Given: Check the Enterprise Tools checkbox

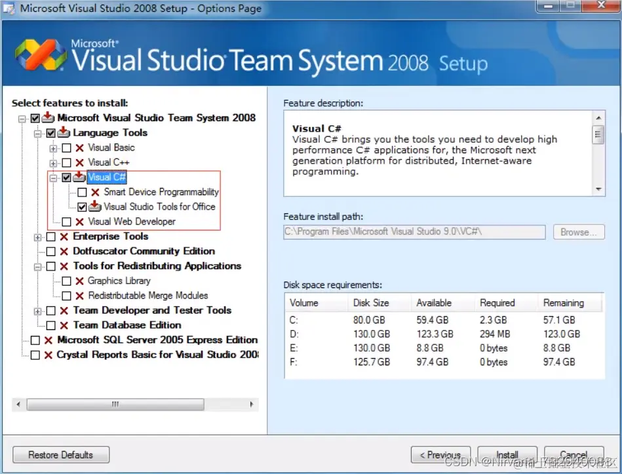Looking at the screenshot, I should tap(50, 236).
